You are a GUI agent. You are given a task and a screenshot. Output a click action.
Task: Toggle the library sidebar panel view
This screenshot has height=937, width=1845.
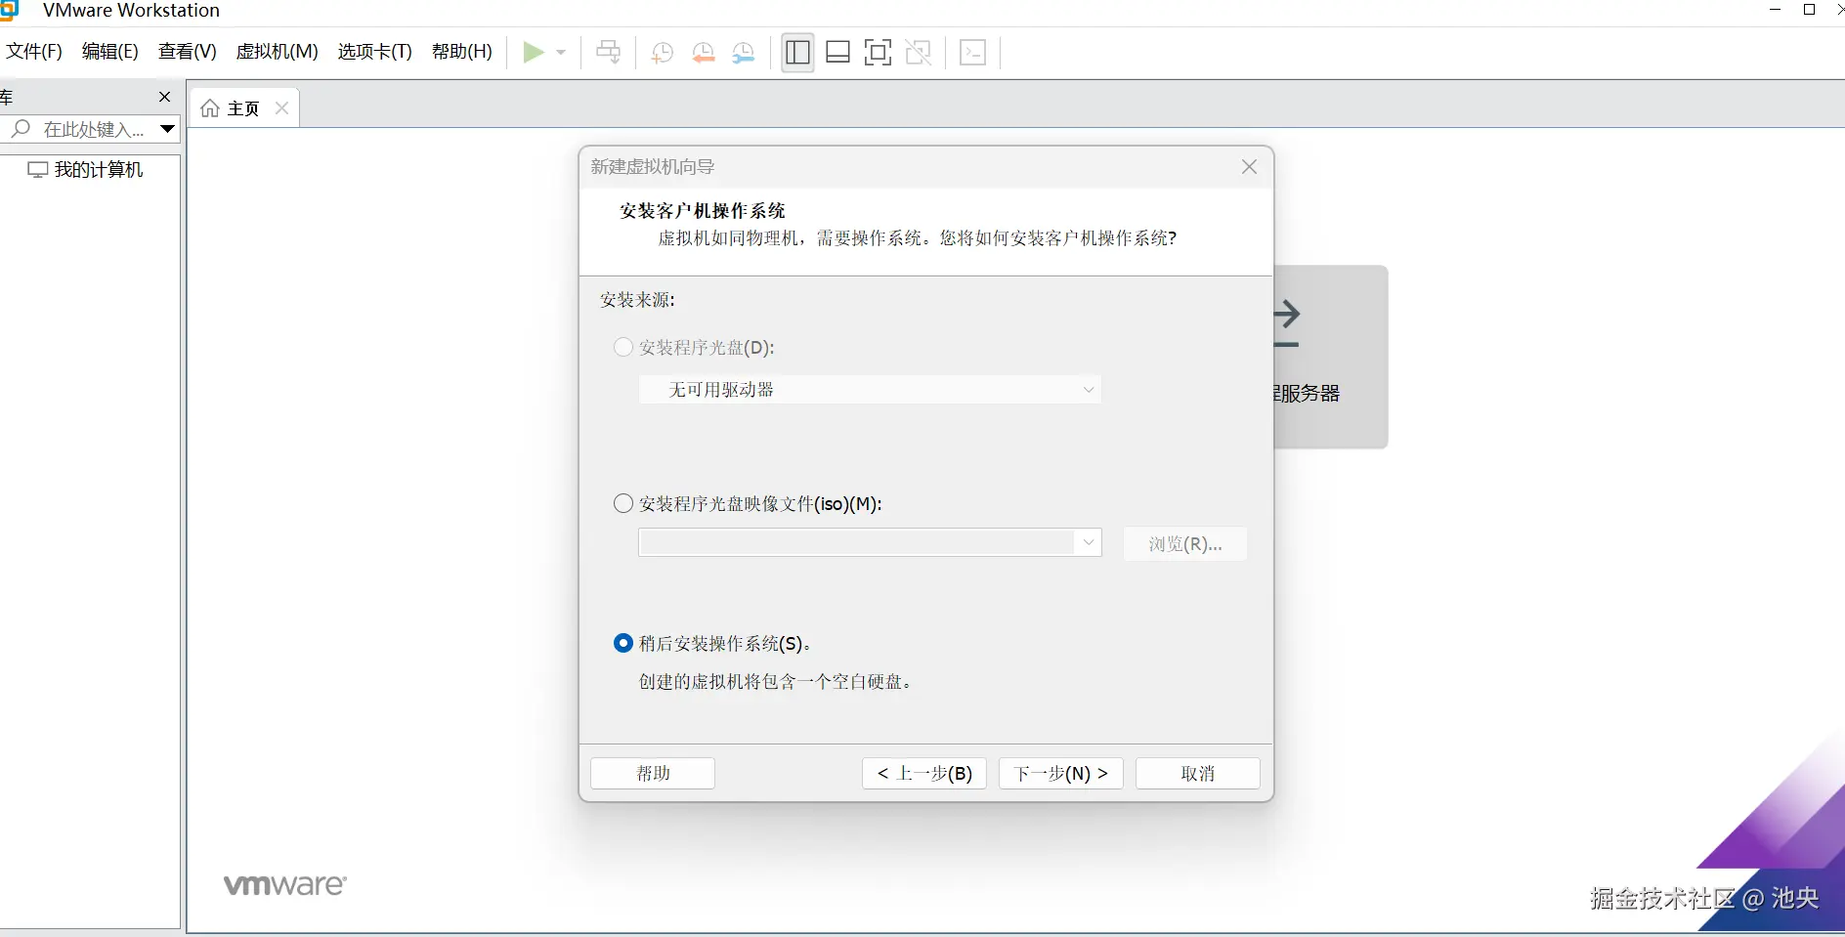pyautogui.click(x=797, y=52)
